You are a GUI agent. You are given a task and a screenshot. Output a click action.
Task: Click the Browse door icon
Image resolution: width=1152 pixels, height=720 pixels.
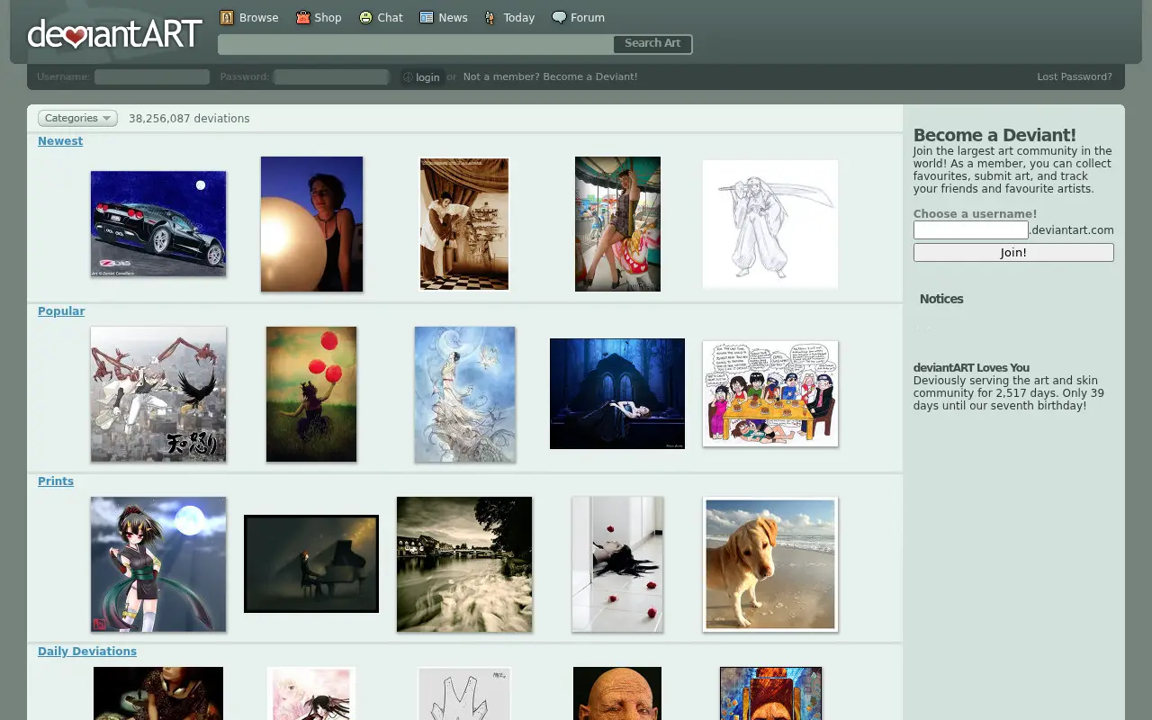pyautogui.click(x=227, y=17)
